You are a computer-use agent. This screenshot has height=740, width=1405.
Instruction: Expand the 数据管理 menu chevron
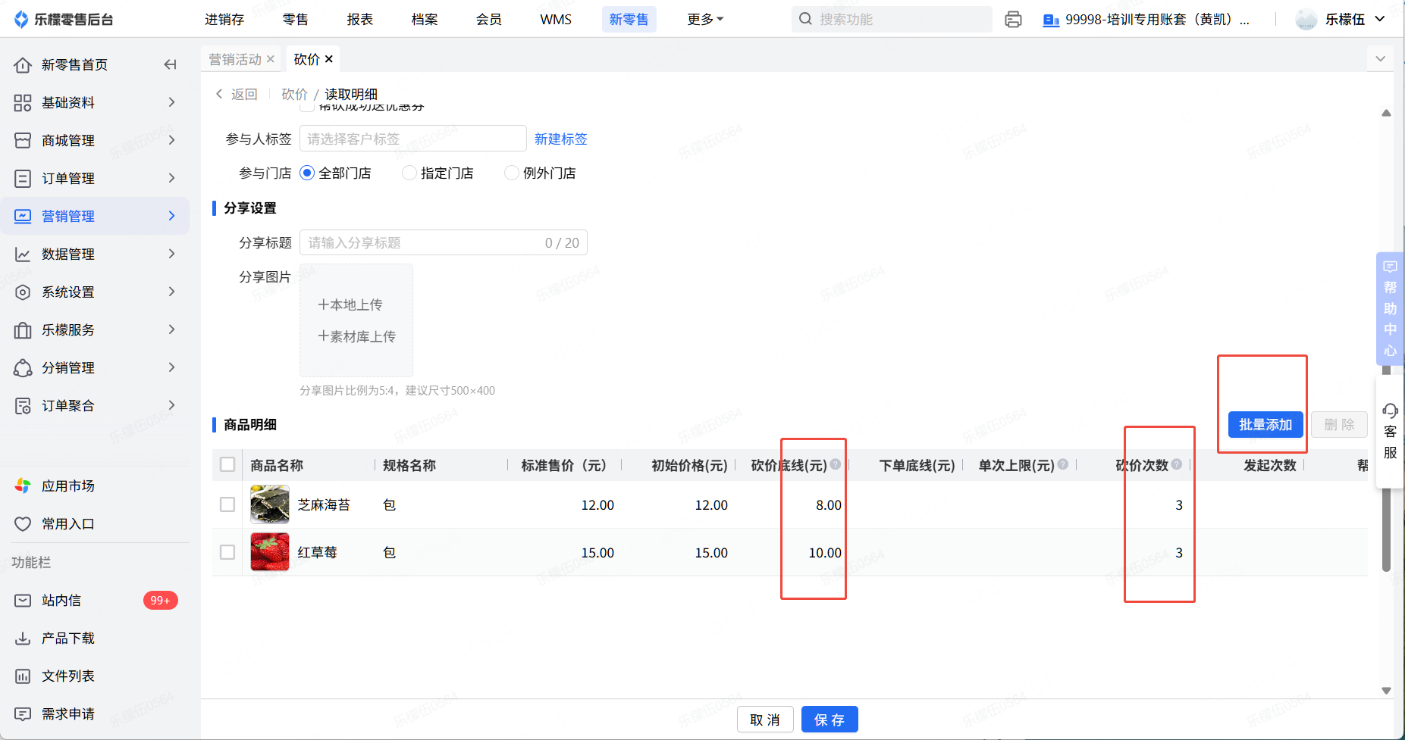[172, 254]
